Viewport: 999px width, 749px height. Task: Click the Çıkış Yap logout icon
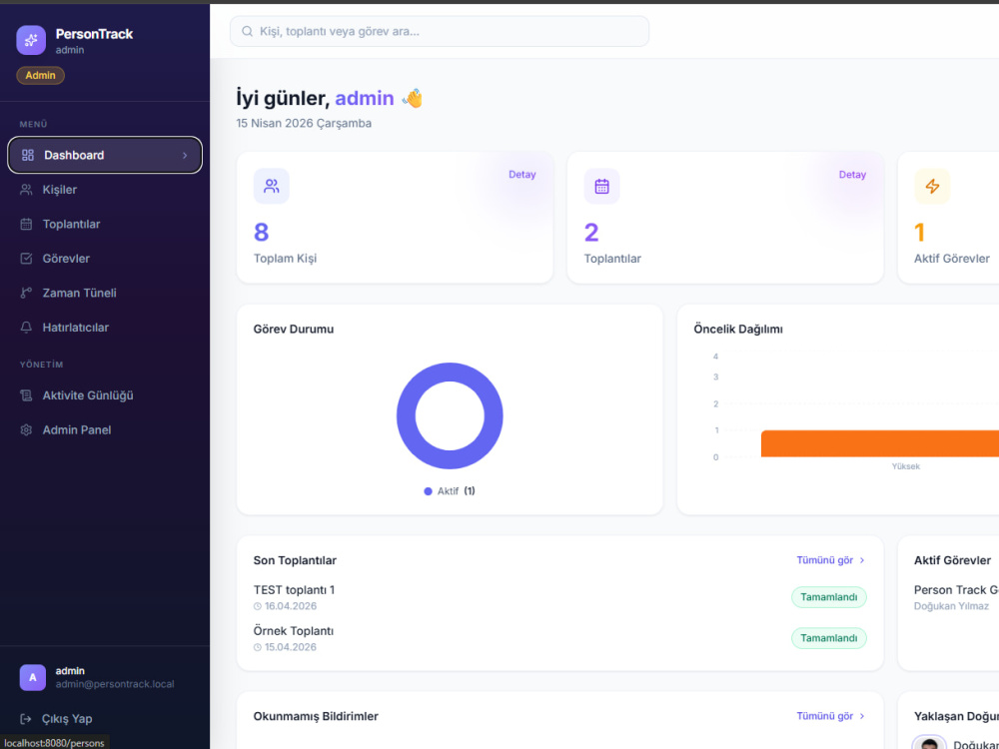coord(26,718)
